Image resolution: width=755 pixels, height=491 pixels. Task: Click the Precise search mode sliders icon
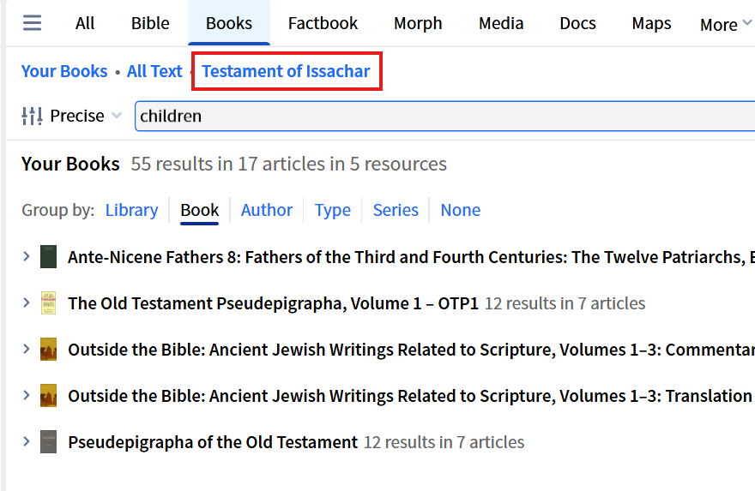32,116
